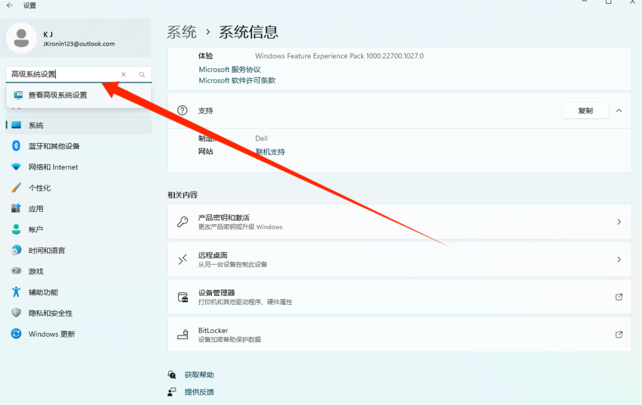
Task: Click the back arrow in the title bar
Action: (x=9, y=5)
